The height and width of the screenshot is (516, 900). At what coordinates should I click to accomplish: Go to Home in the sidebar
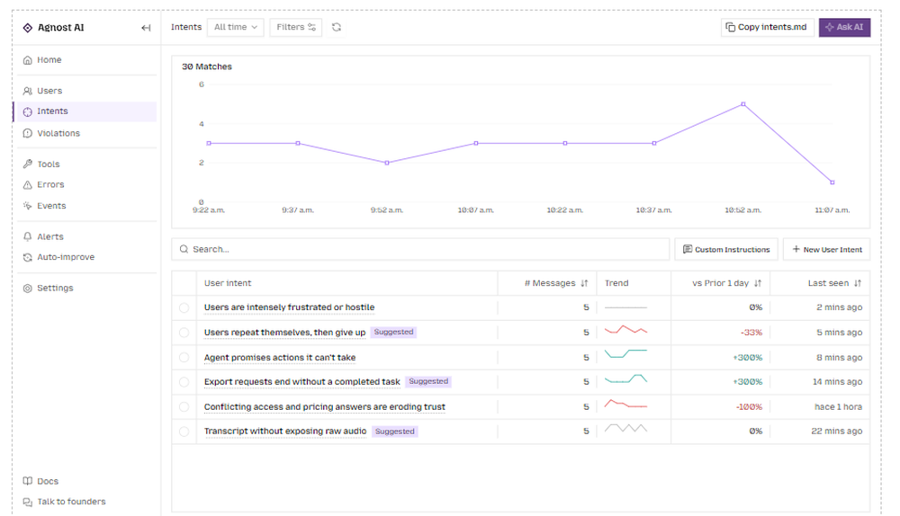pos(85,60)
